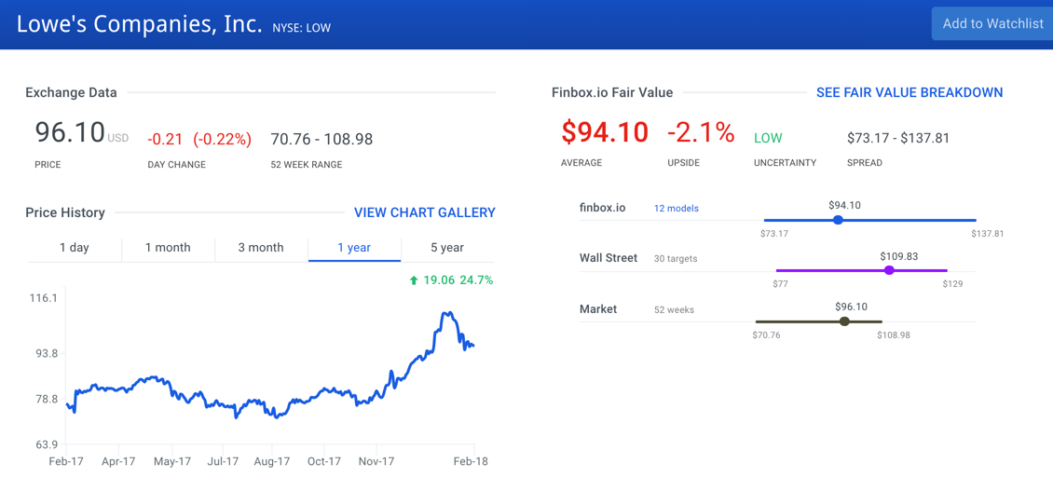Click the Feb-18 chart axis label
The width and height of the screenshot is (1053, 491).
470,461
